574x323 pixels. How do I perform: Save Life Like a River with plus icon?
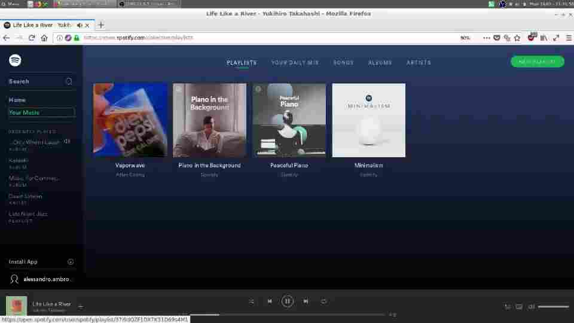[81, 307]
